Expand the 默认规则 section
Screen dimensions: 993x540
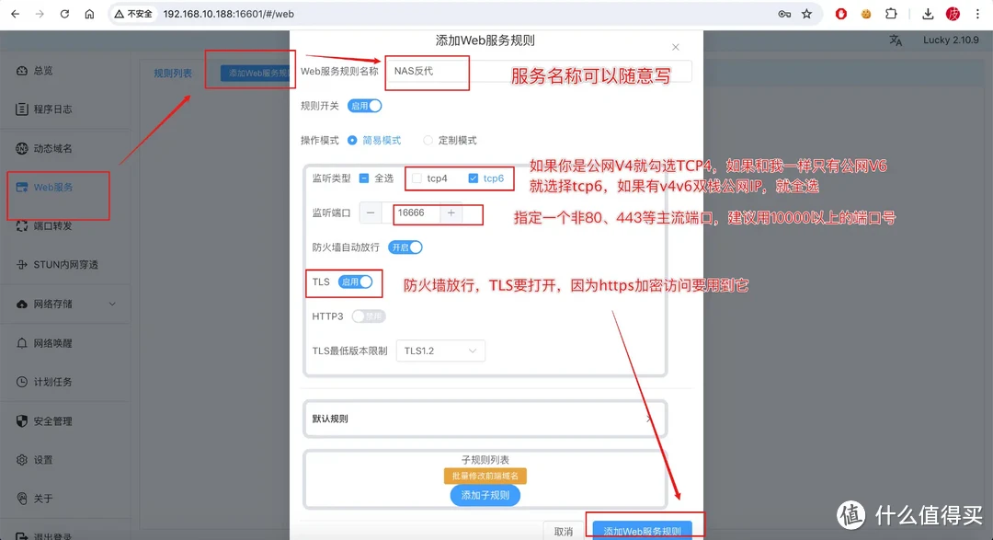point(485,419)
